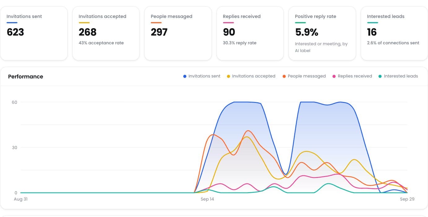This screenshot has height=217, width=428.
Task: Select the Invitations accepted 268 value
Action: click(88, 32)
